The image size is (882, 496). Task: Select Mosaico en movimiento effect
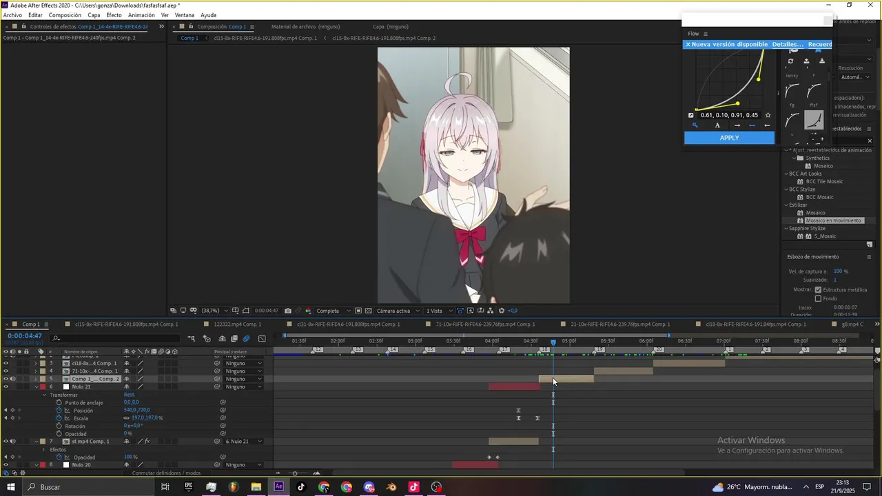(x=833, y=220)
